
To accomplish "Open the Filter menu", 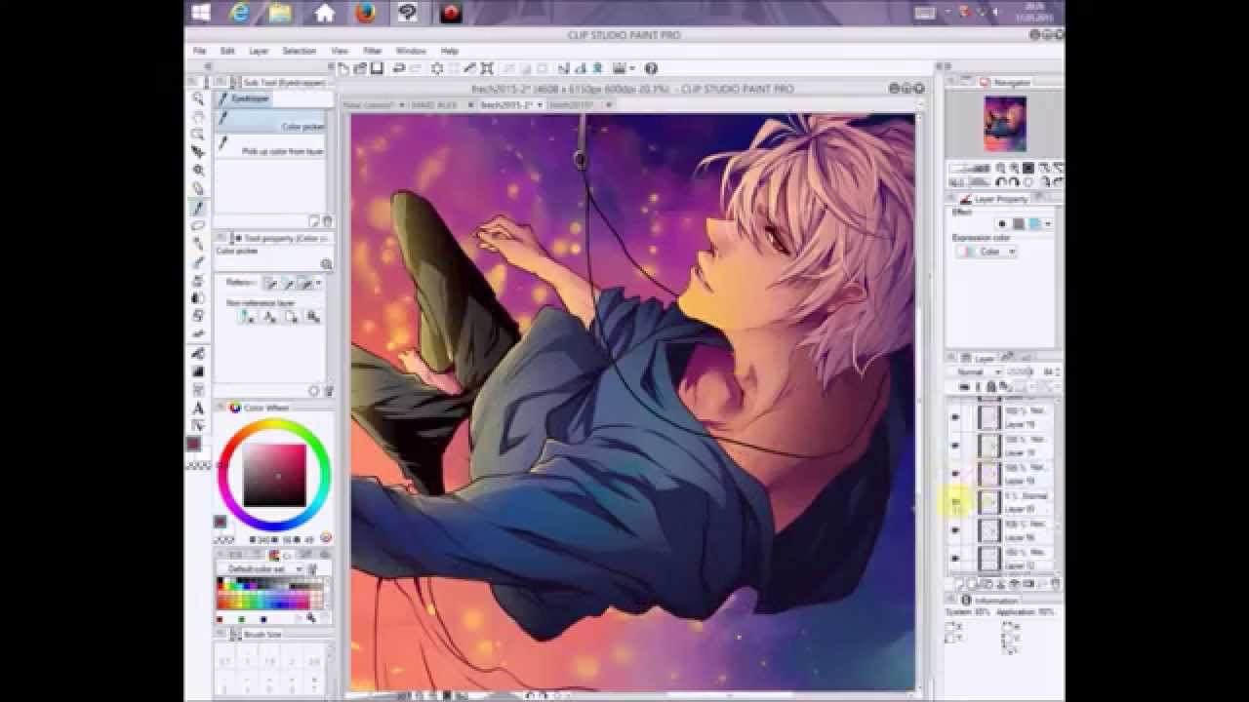I will (373, 51).
